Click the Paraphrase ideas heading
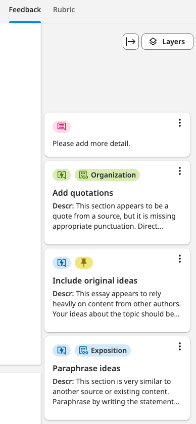 click(x=86, y=369)
